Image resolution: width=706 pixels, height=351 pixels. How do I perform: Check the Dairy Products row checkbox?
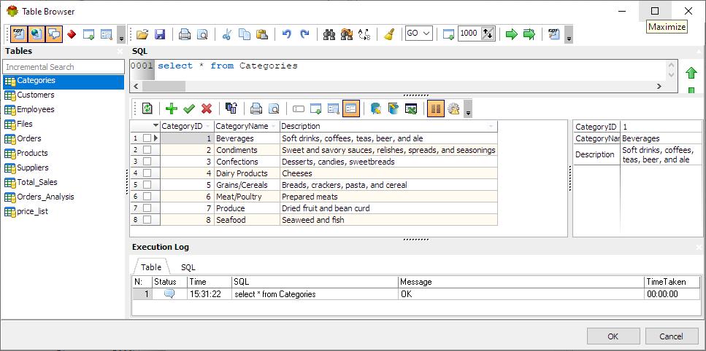coord(147,173)
